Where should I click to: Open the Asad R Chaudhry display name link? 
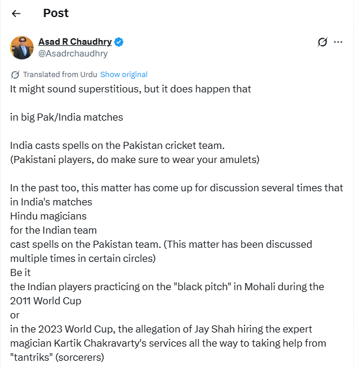(75, 42)
